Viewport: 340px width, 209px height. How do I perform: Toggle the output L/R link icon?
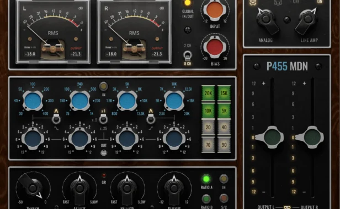(x=288, y=207)
